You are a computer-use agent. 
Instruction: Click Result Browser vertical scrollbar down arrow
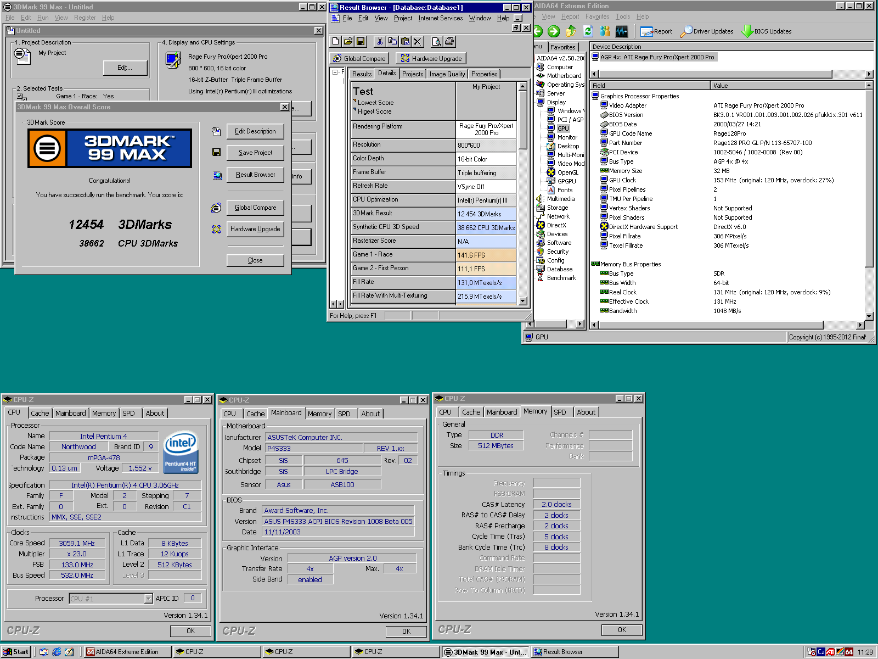pyautogui.click(x=523, y=300)
